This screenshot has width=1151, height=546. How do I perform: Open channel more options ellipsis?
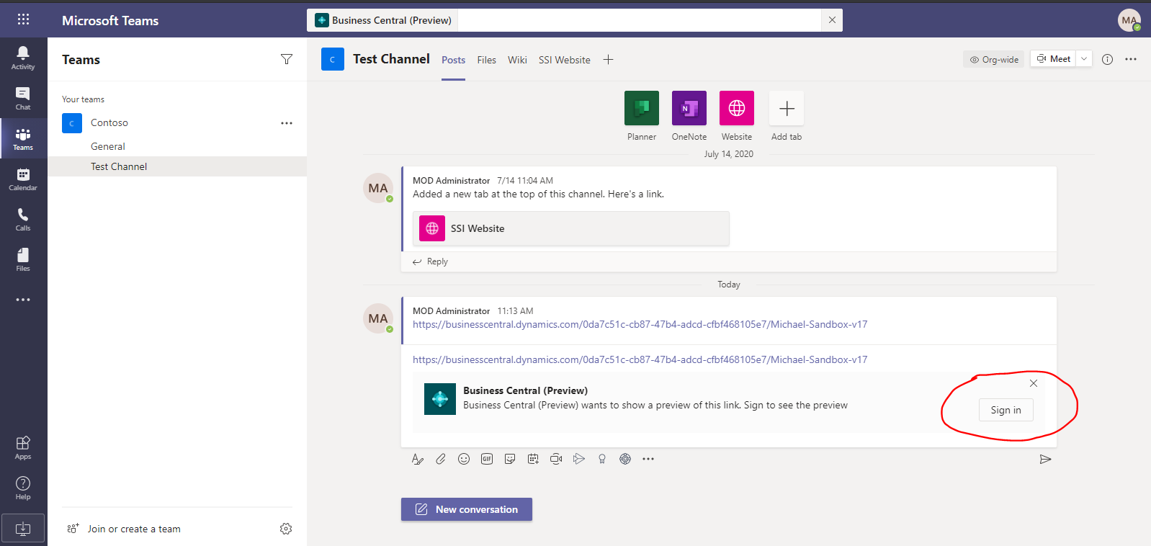[1131, 59]
